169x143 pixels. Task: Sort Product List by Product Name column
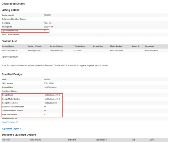[x=8, y=46]
